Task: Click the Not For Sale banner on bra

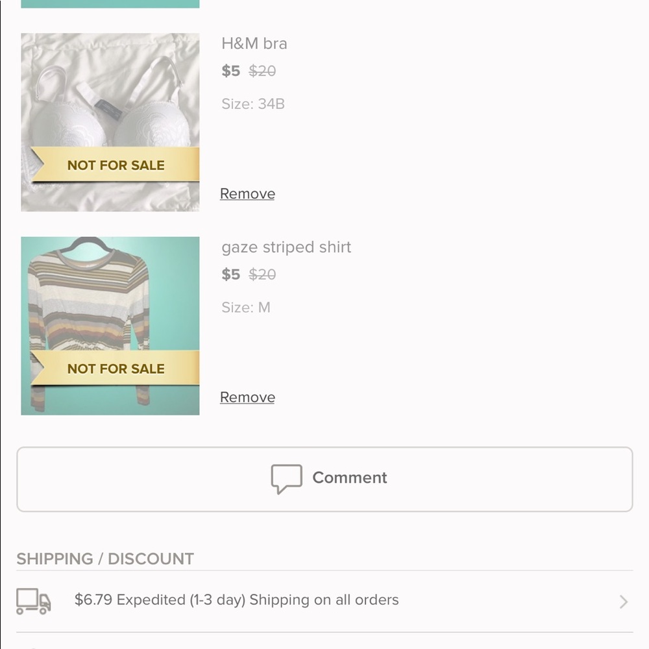Action: (115, 164)
